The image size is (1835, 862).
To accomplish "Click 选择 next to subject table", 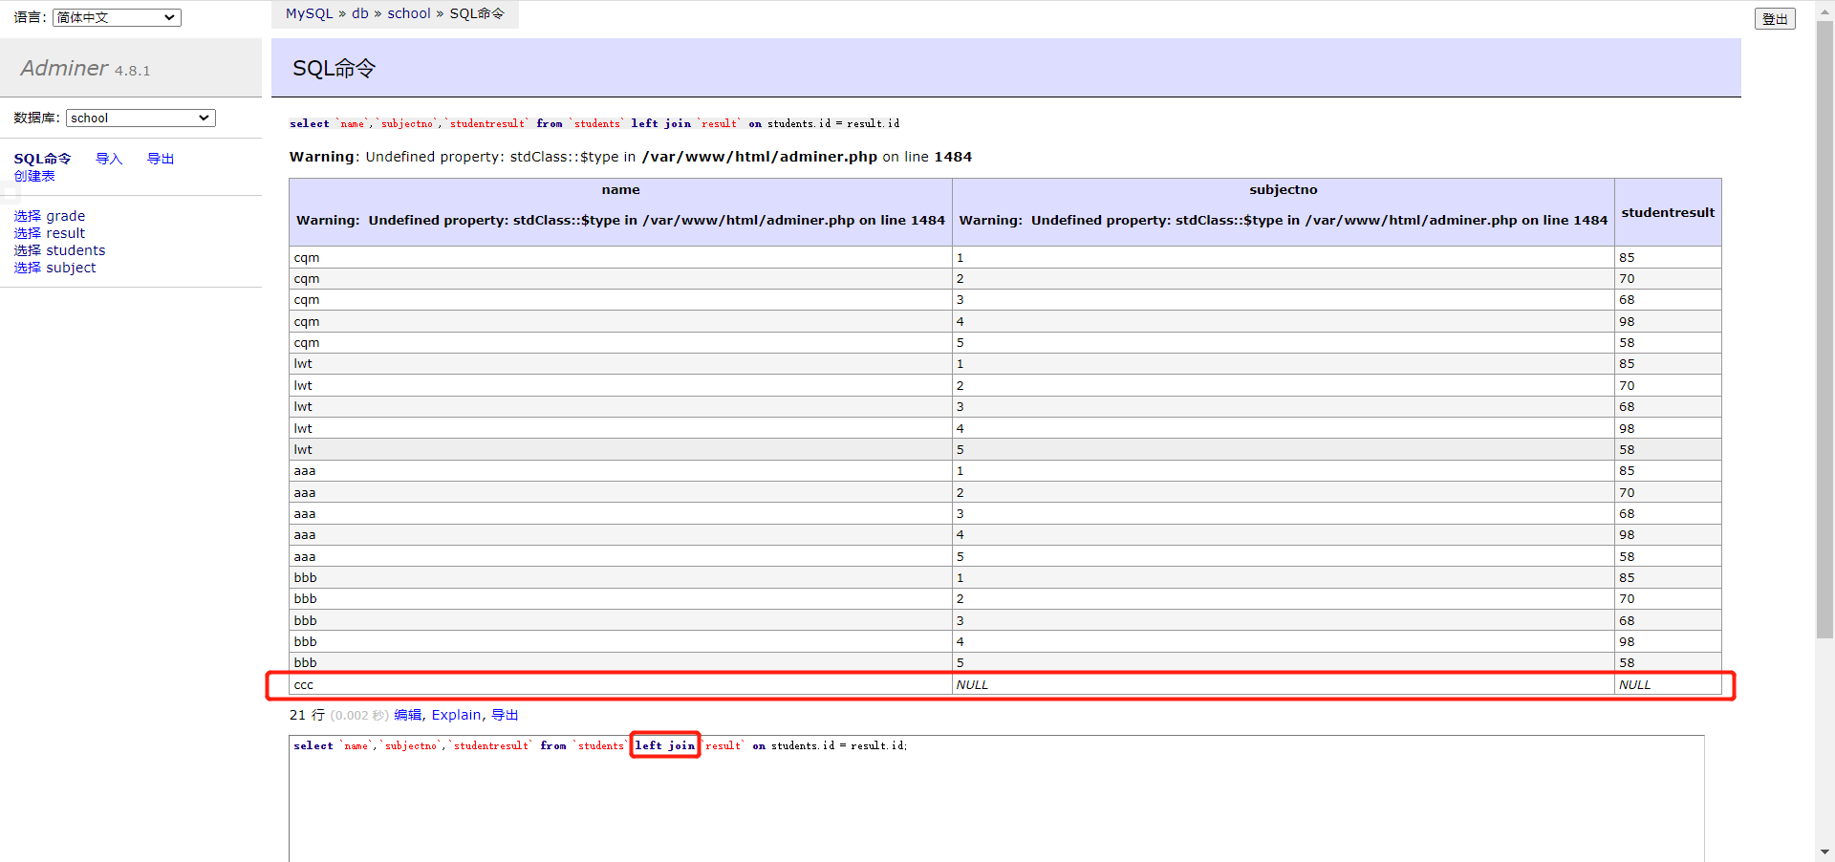I will click(x=28, y=268).
